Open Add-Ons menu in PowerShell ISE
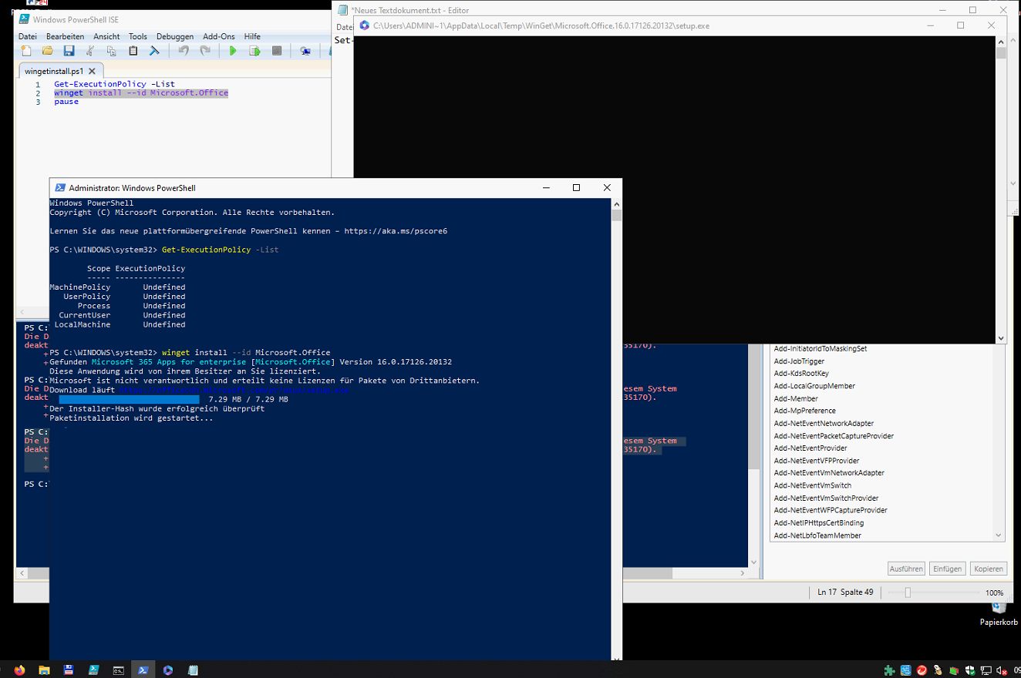This screenshot has width=1021, height=678. click(219, 36)
